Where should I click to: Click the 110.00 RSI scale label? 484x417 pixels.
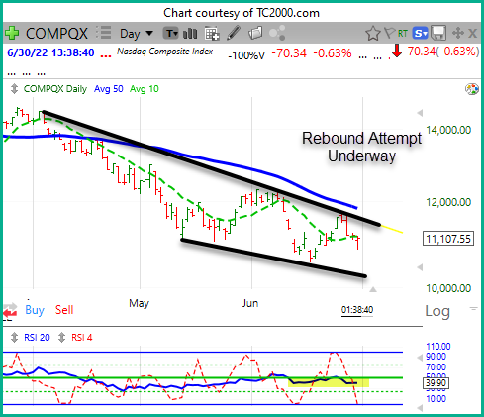(438, 347)
